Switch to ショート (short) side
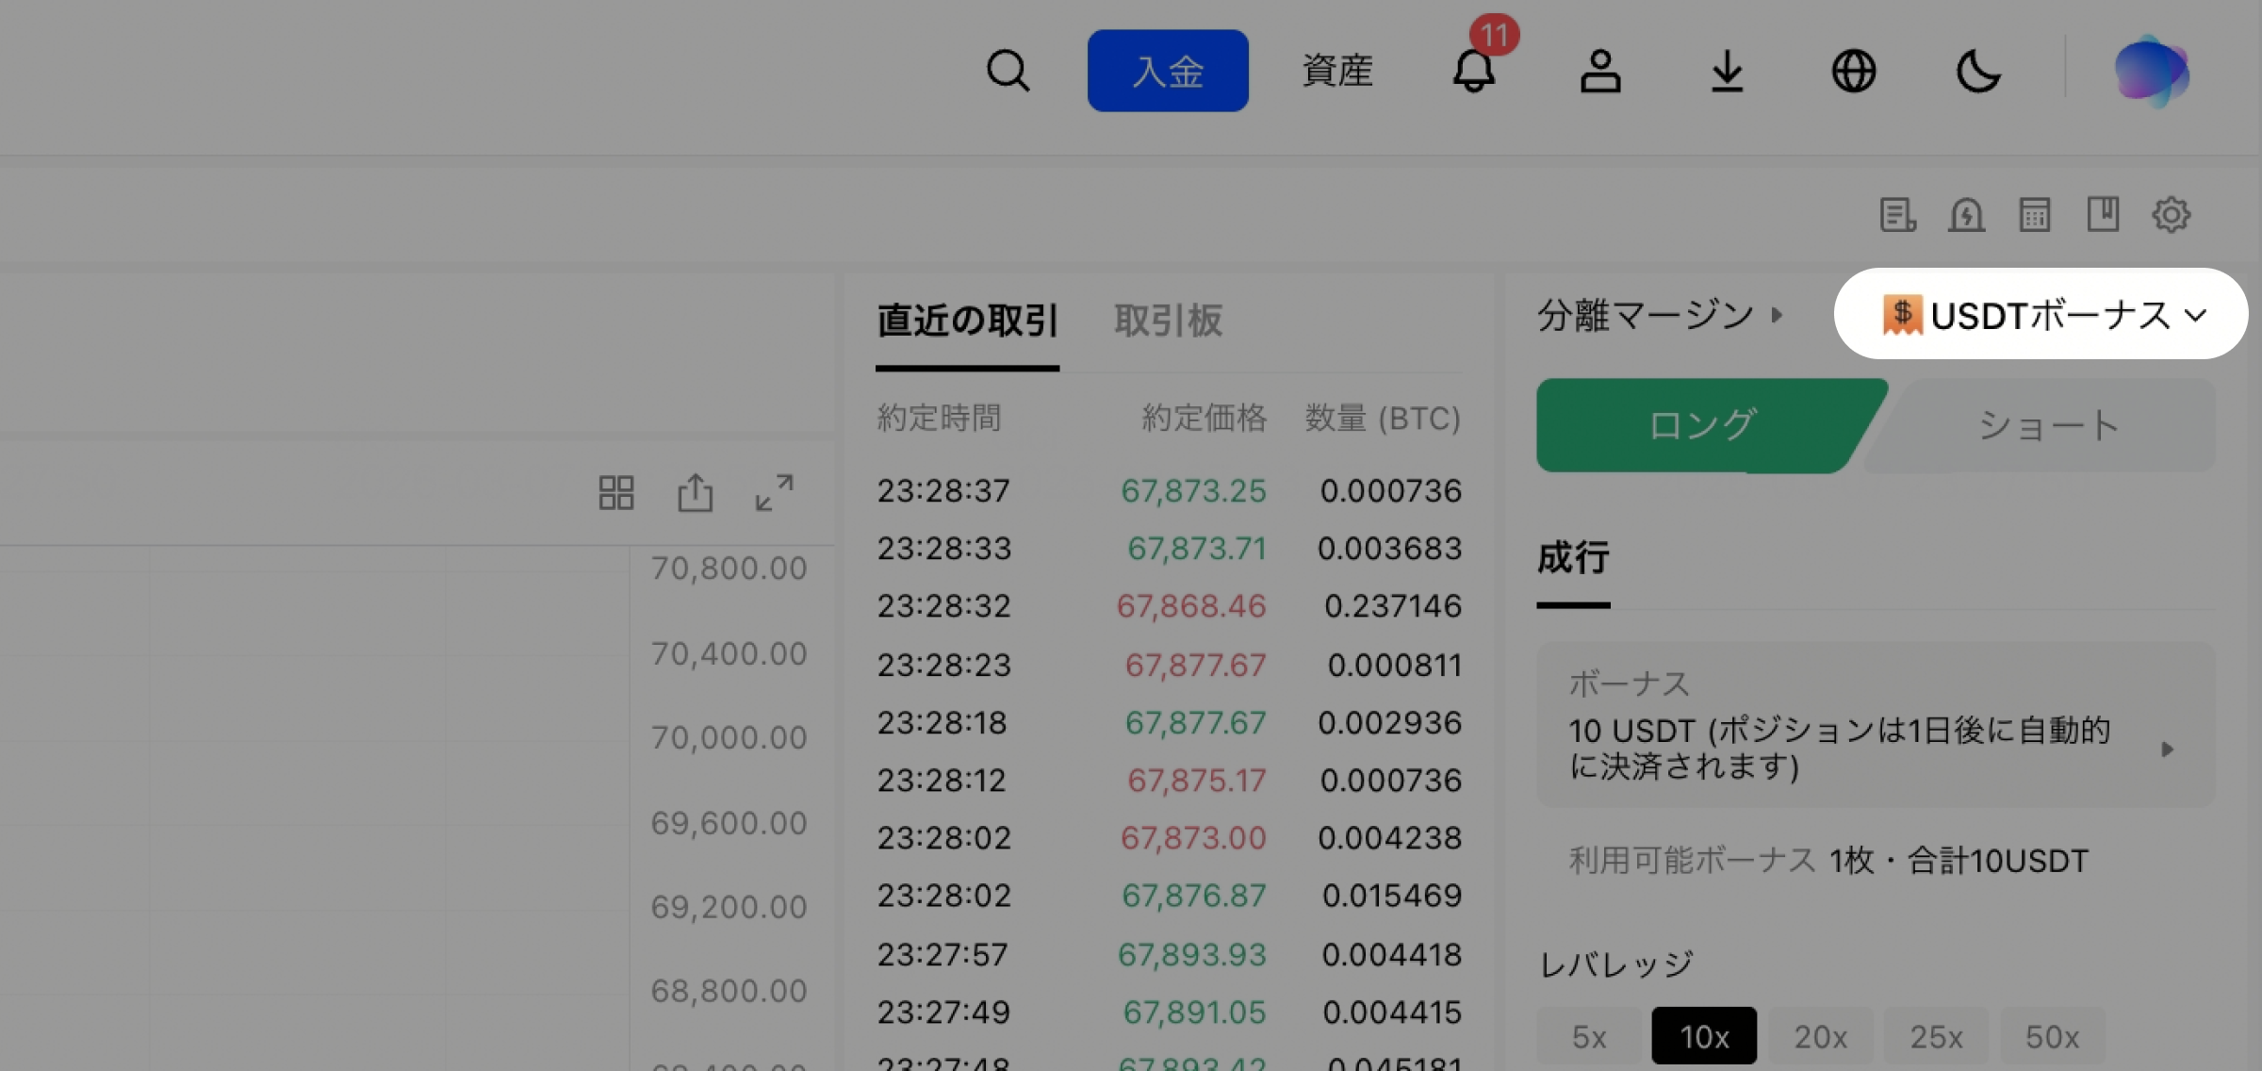This screenshot has width=2262, height=1071. click(x=2047, y=425)
